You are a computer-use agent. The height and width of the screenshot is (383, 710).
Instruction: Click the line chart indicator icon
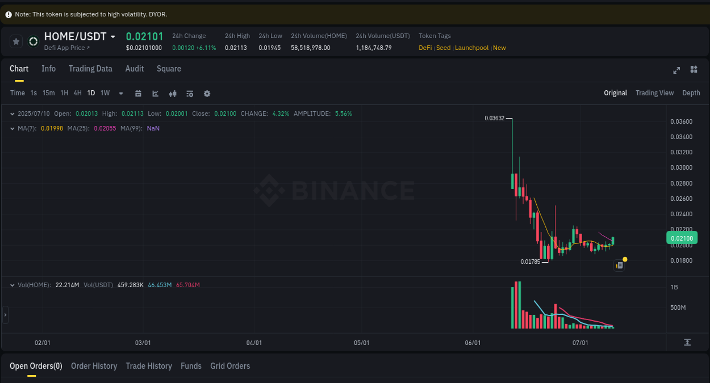pyautogui.click(x=155, y=93)
